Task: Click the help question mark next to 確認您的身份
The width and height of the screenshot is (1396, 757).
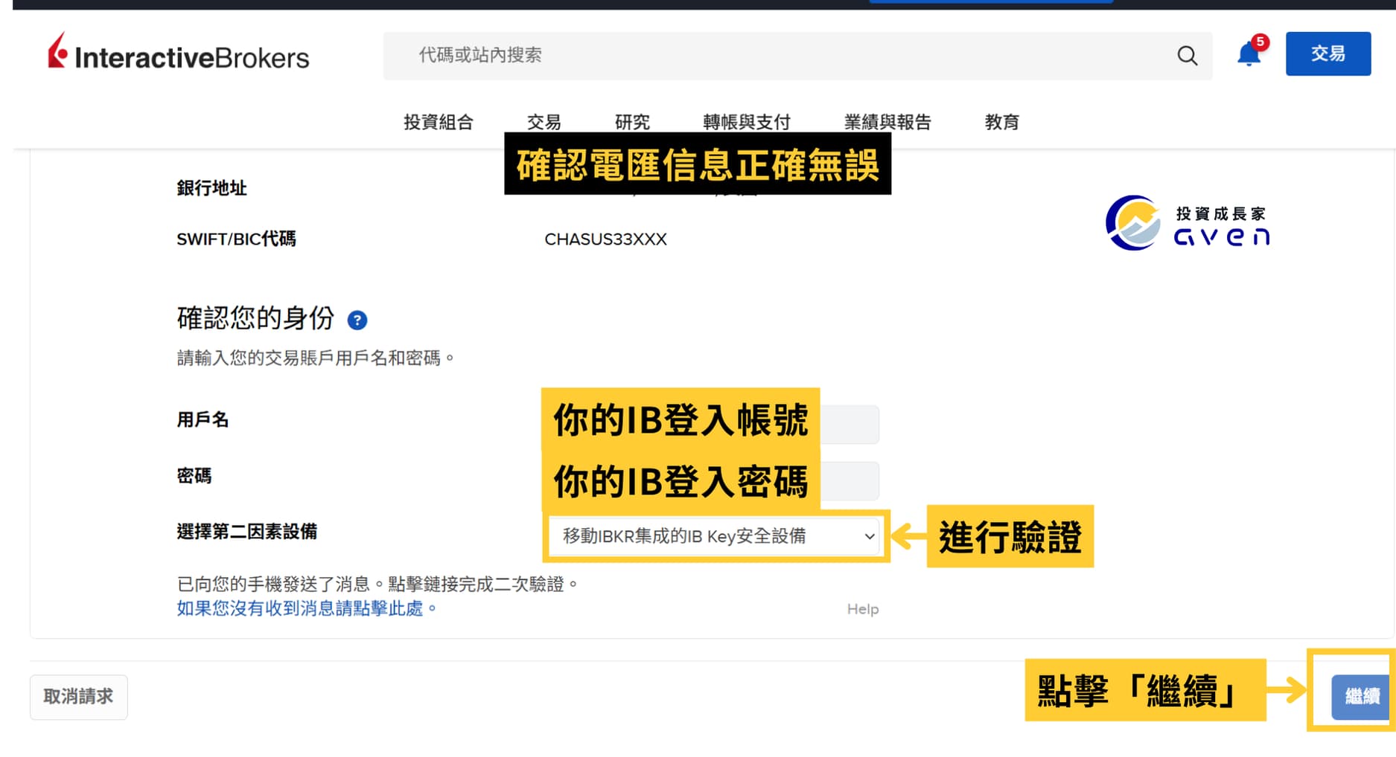Action: pyautogui.click(x=357, y=321)
